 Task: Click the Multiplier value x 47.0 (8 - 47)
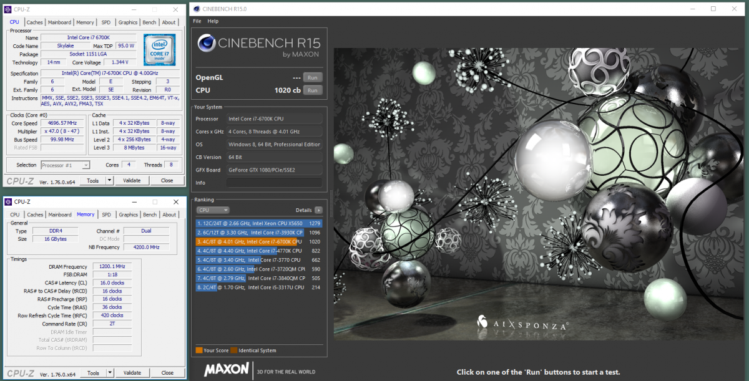pyautogui.click(x=61, y=132)
